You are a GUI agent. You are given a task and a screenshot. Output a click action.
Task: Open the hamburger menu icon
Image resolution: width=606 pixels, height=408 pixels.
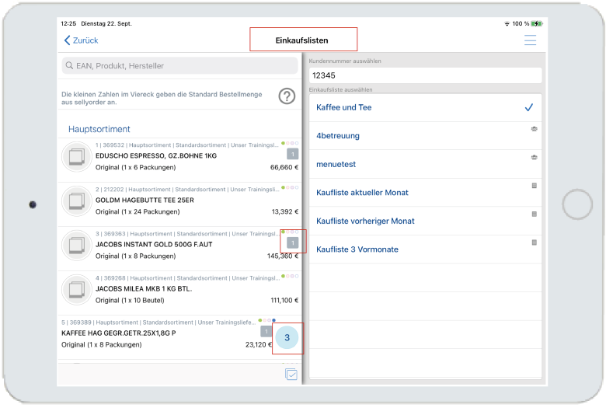click(530, 40)
